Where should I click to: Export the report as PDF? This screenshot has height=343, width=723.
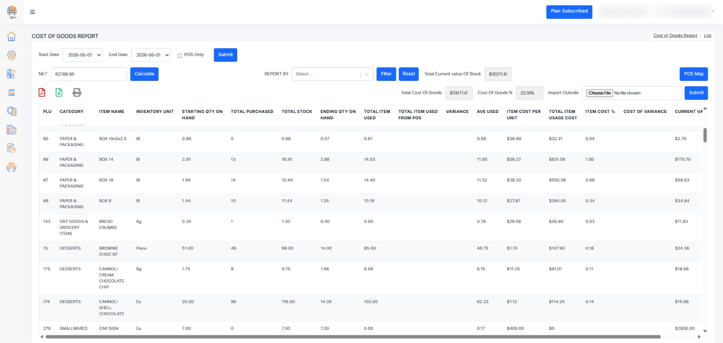pyautogui.click(x=42, y=93)
